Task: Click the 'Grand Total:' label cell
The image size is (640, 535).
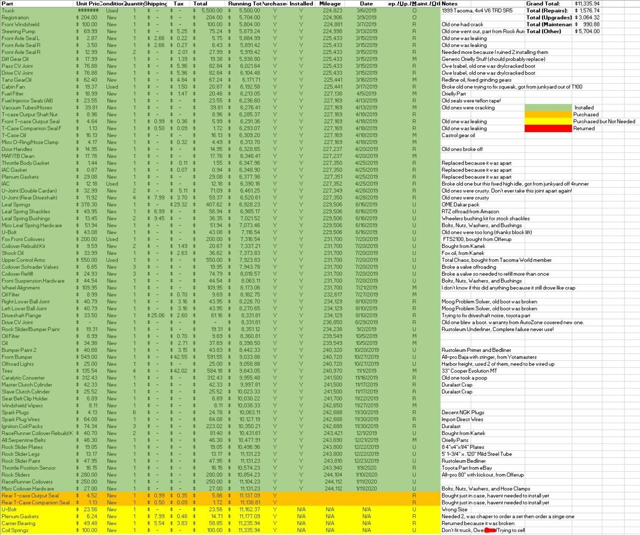Action: [548, 3]
